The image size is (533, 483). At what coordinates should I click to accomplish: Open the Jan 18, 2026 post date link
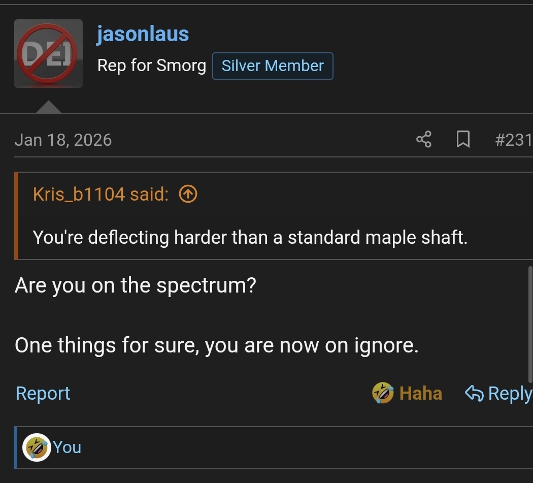(63, 140)
